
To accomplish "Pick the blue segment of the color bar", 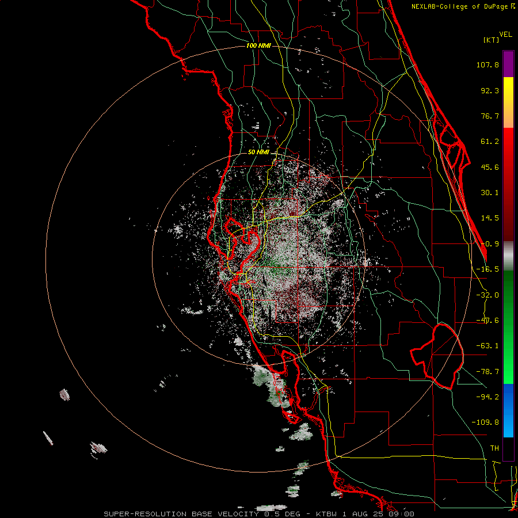I will click(x=508, y=410).
